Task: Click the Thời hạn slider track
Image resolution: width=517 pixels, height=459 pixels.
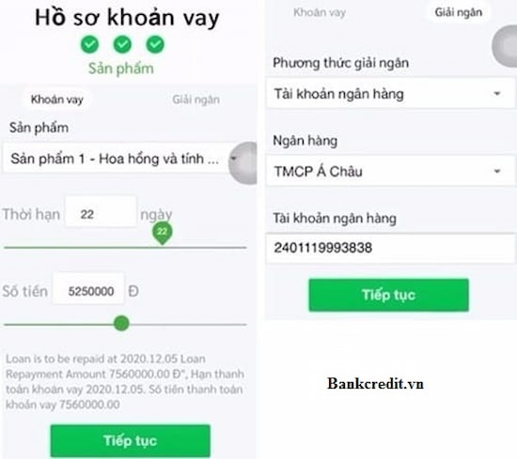Action: [x=125, y=247]
